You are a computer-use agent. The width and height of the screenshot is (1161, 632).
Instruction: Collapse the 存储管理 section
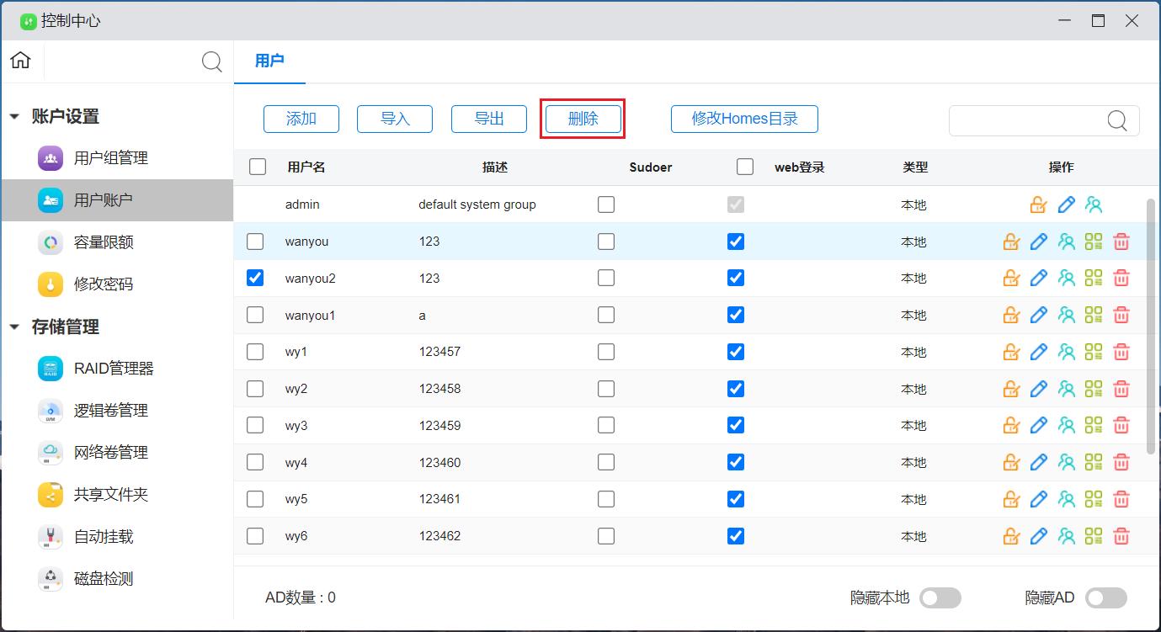click(14, 327)
